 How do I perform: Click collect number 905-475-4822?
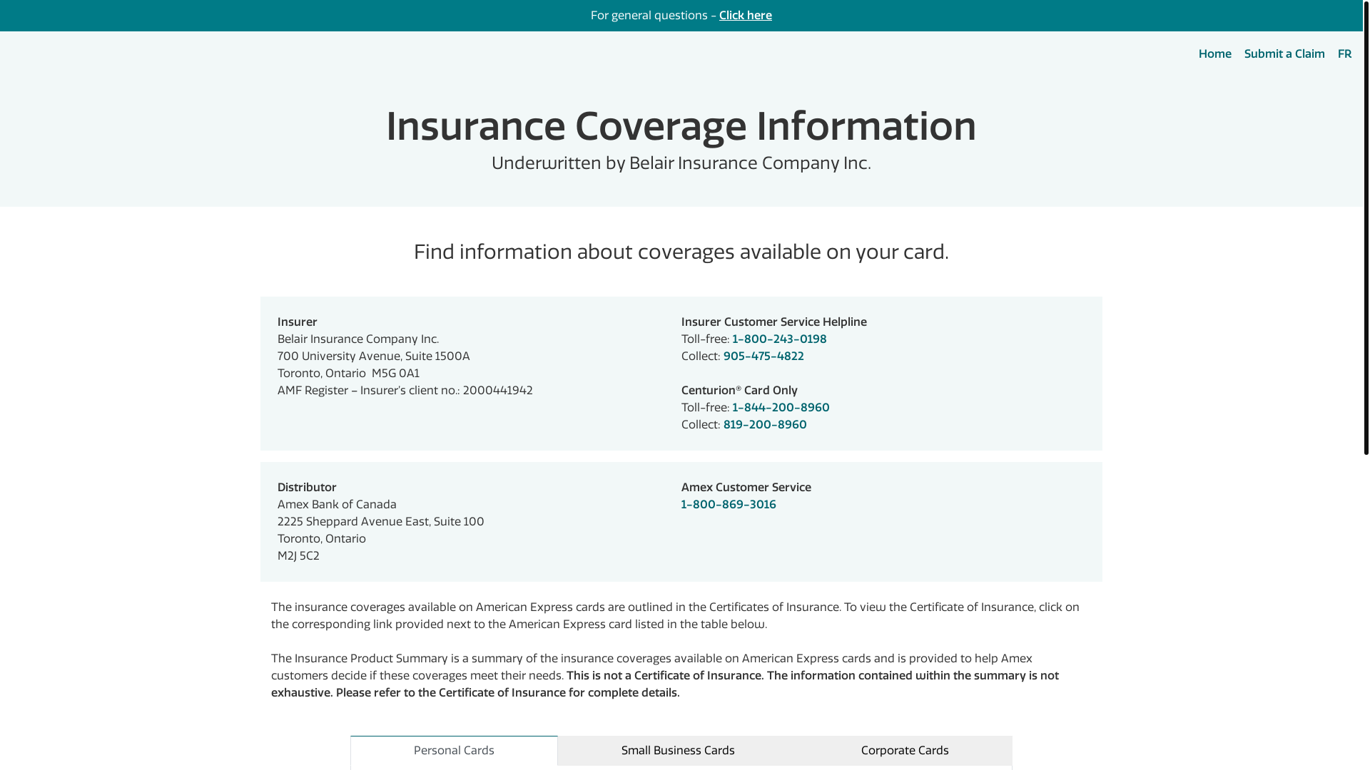coord(763,356)
